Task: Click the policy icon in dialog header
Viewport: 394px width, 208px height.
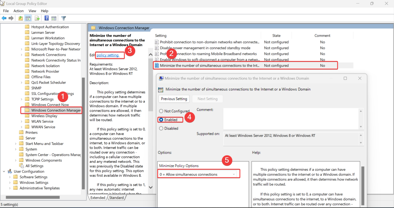Action: 161,89
